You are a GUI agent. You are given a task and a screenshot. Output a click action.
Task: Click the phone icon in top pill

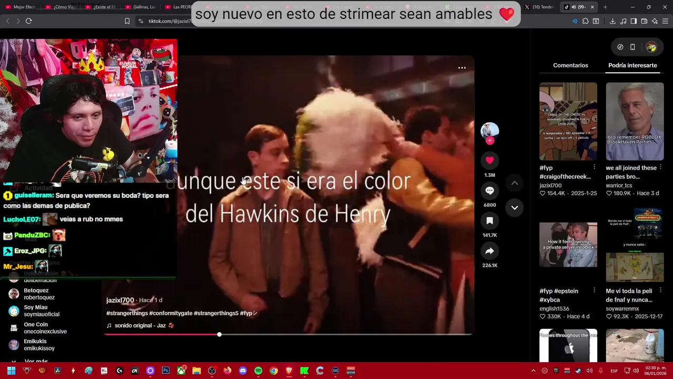(633, 47)
